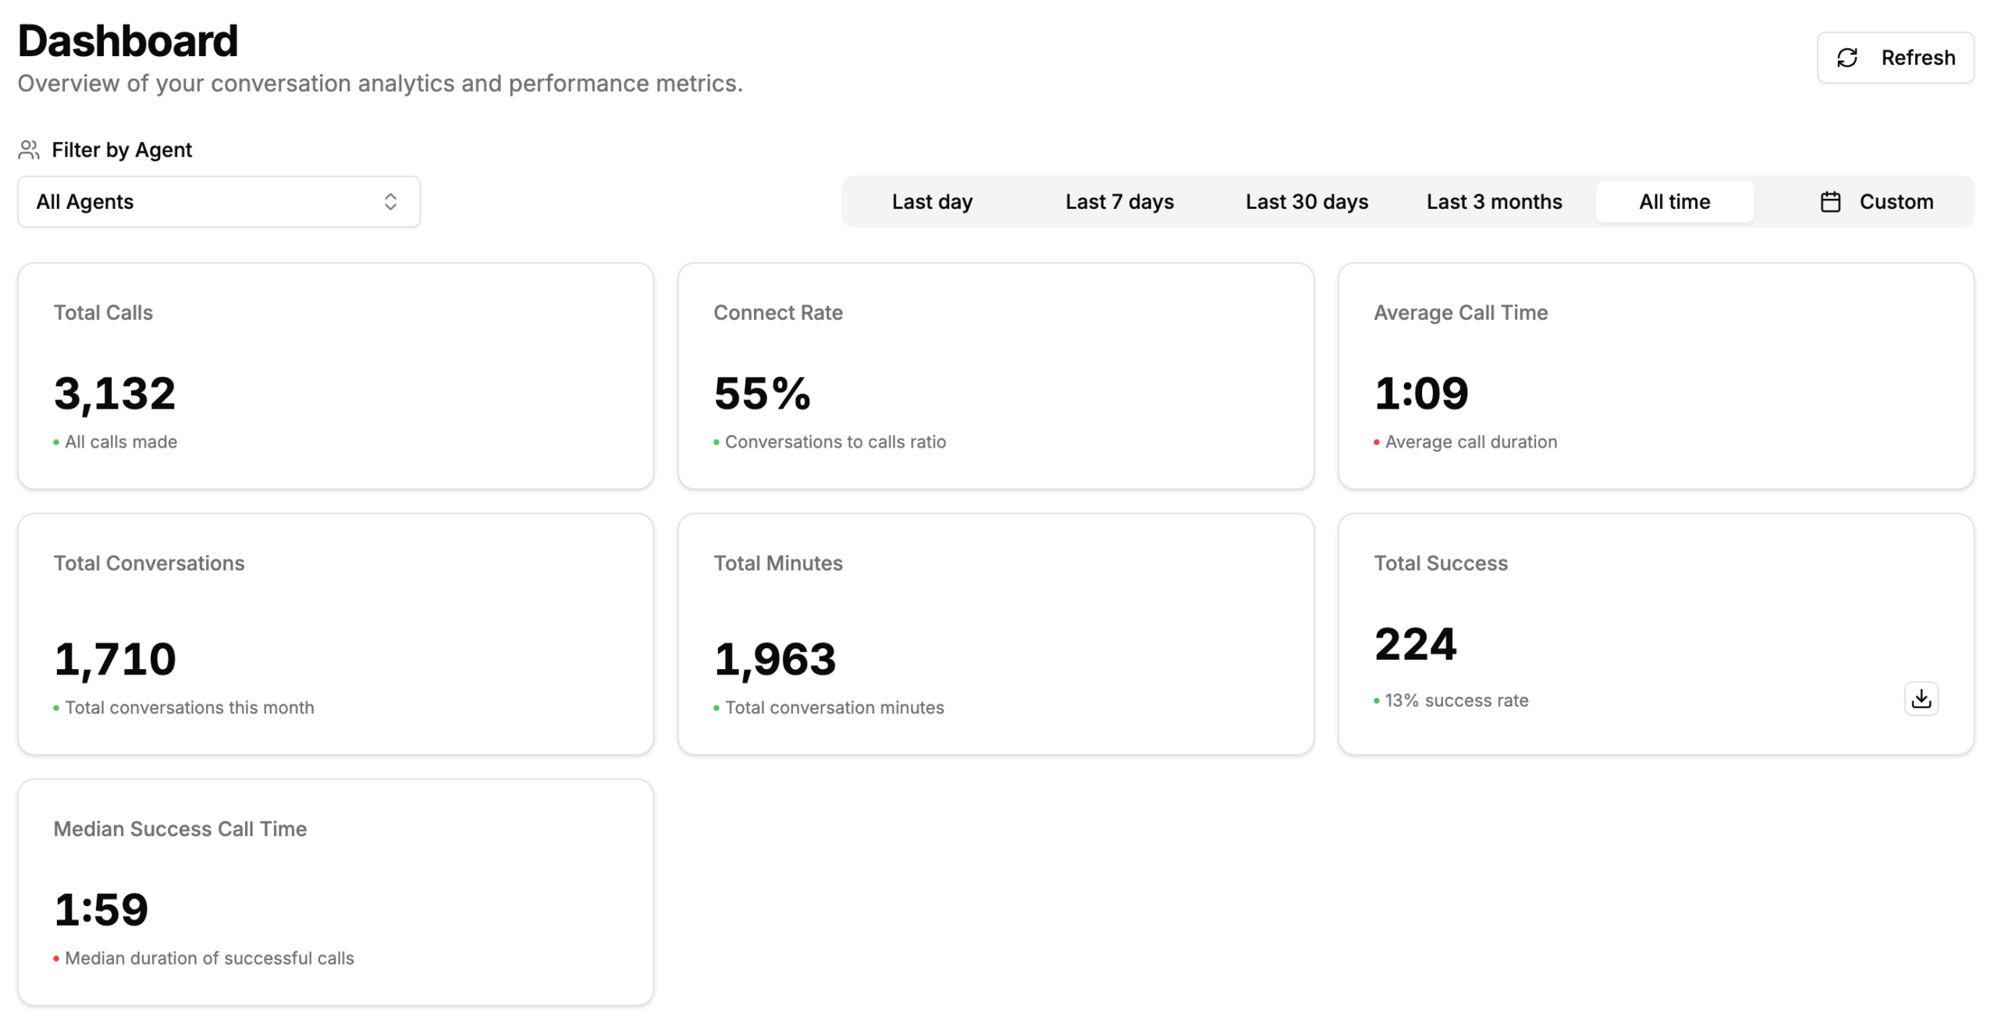1998x1027 pixels.
Task: Click the Filter by Agent people icon
Action: [x=29, y=150]
